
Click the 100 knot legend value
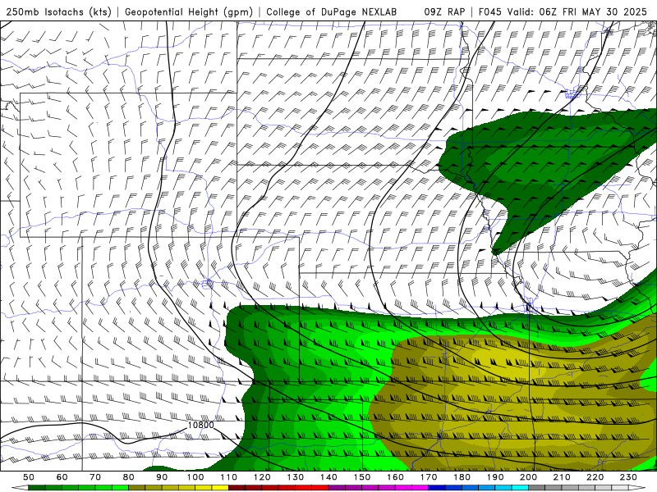195,477
